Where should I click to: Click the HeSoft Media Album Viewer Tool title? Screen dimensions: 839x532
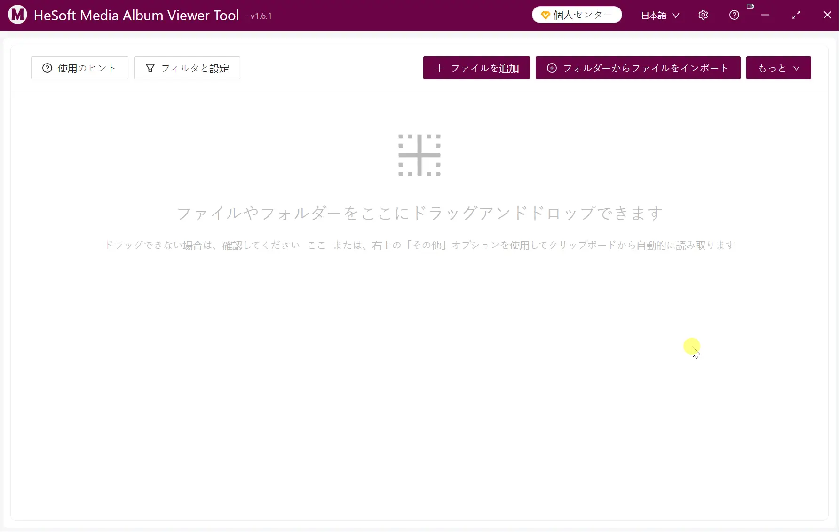(x=136, y=15)
